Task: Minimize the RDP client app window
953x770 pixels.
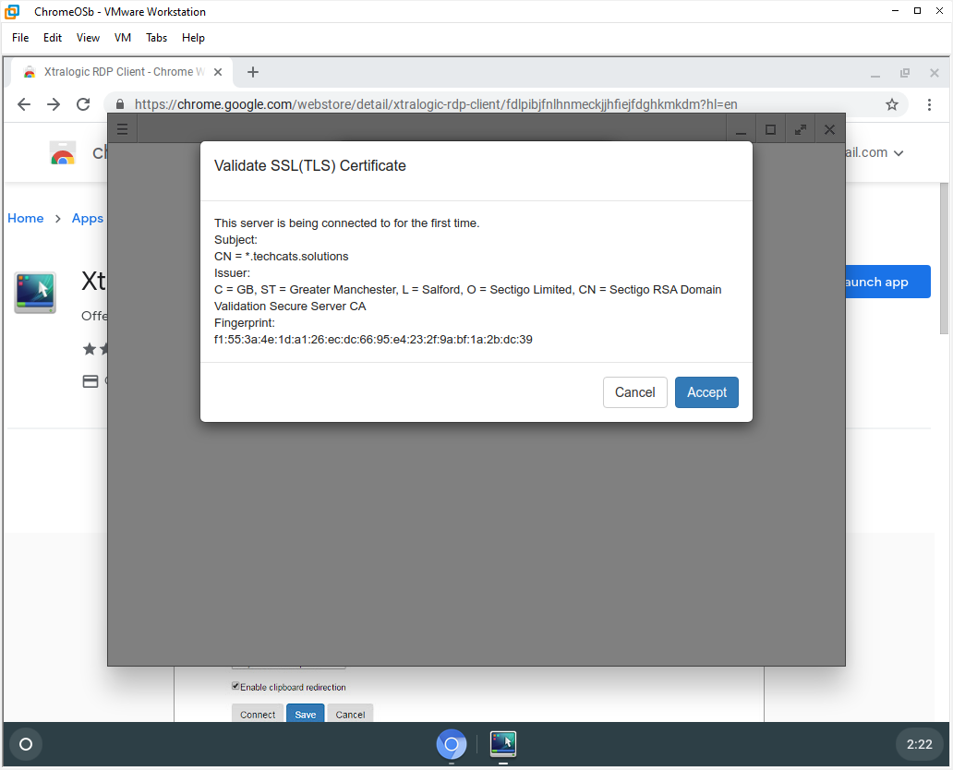Action: click(741, 129)
